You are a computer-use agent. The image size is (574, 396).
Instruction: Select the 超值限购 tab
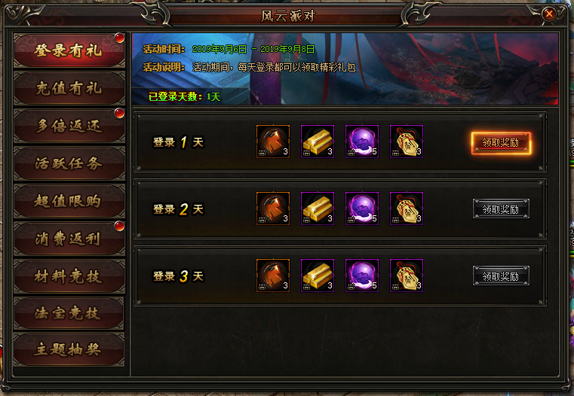pos(69,201)
